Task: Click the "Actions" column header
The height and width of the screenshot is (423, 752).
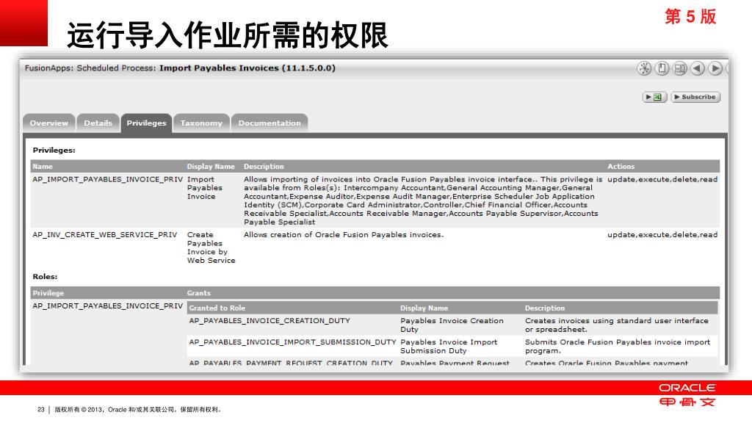Action: (621, 167)
